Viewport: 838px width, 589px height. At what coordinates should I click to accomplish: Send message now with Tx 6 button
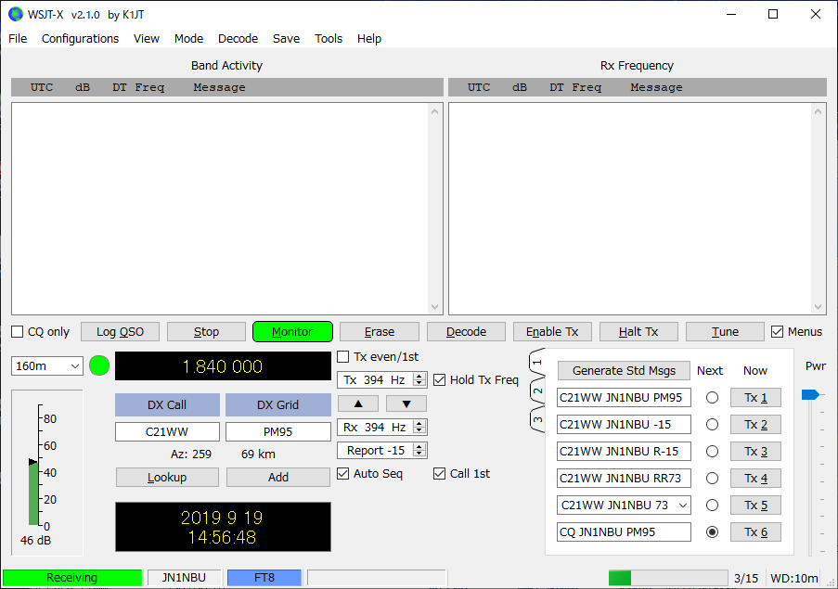tap(755, 531)
